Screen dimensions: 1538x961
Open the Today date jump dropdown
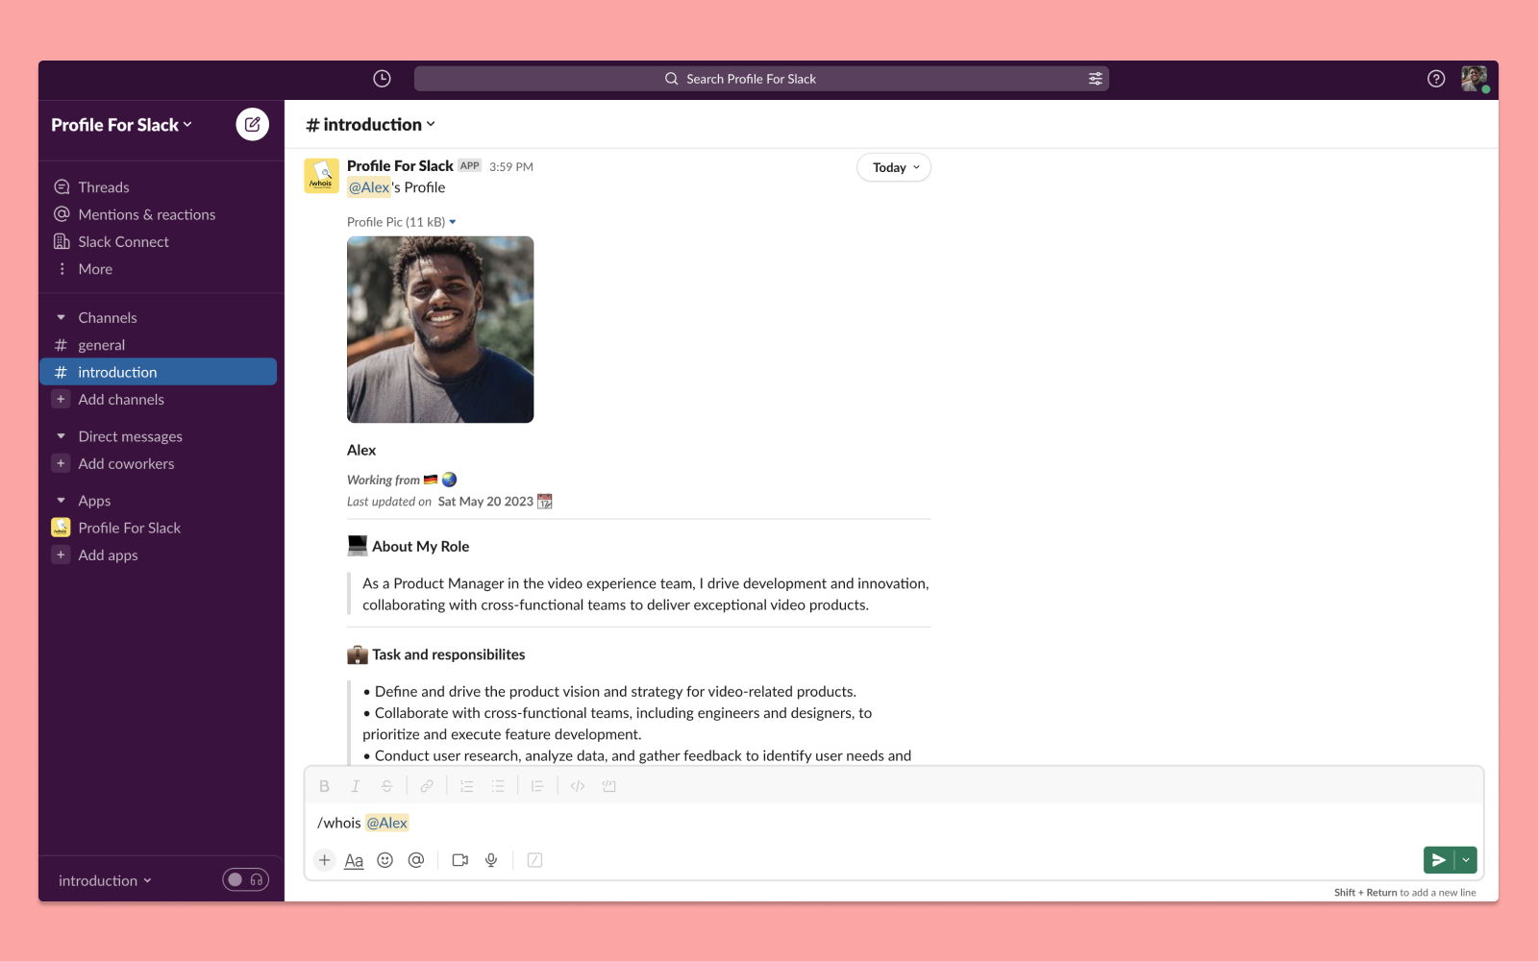pyautogui.click(x=894, y=167)
